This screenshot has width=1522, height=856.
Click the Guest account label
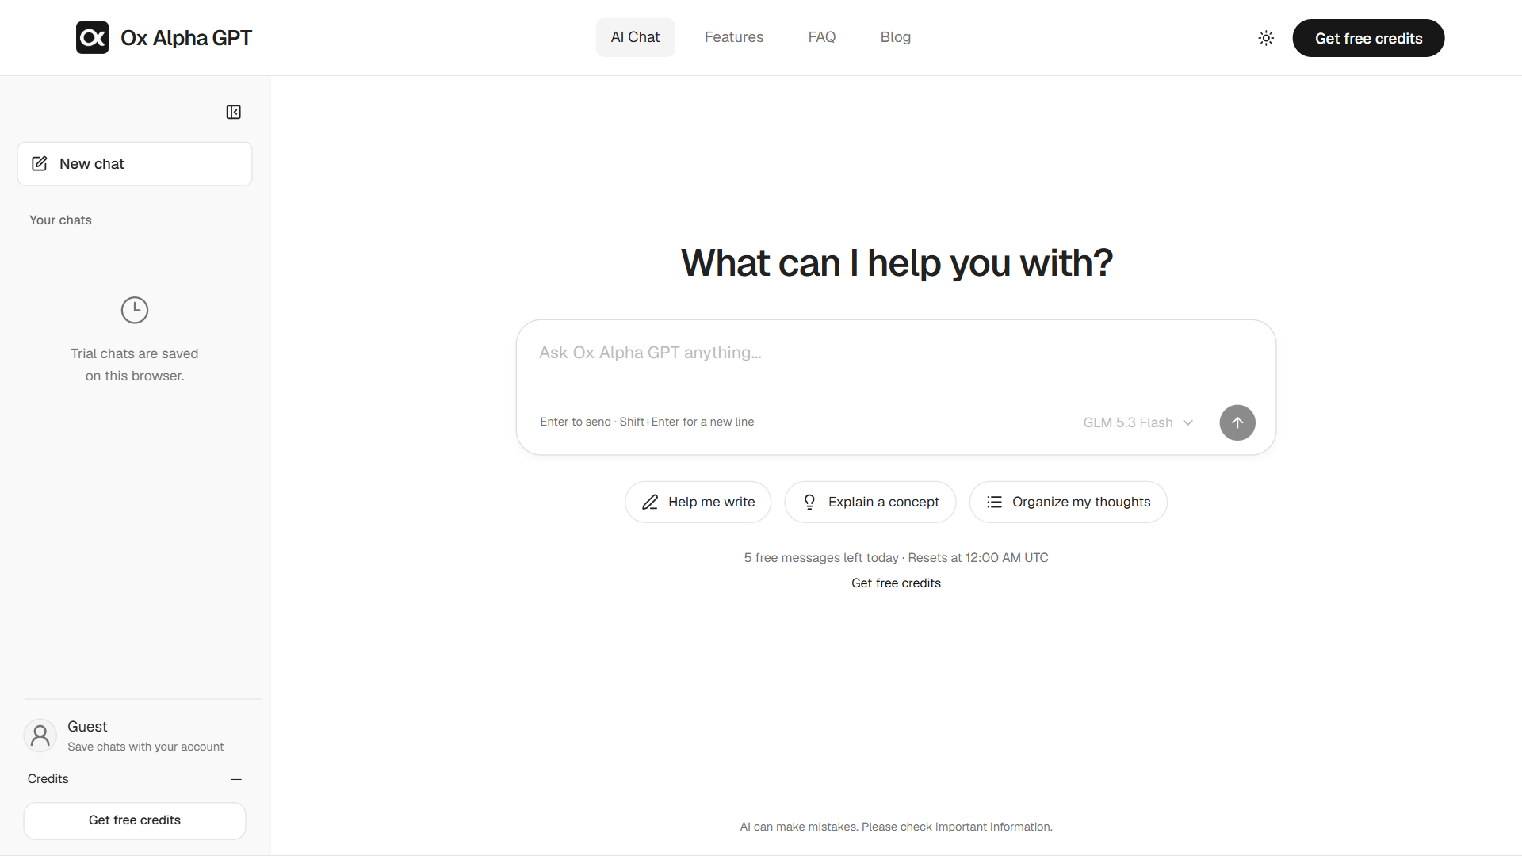tap(87, 727)
